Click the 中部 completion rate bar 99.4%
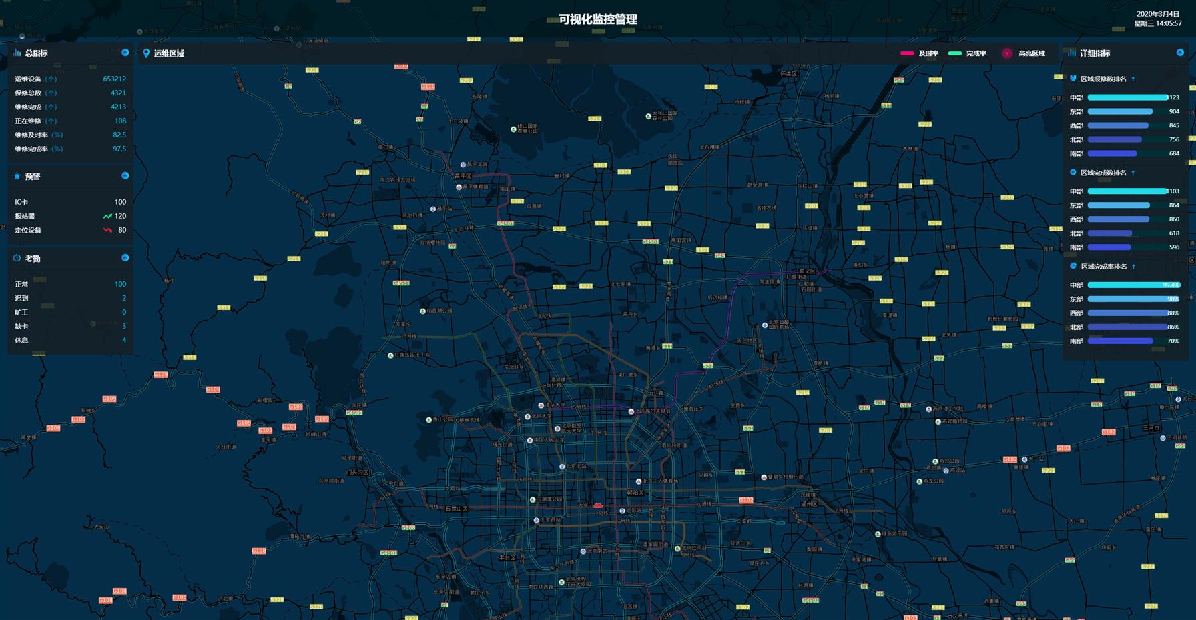 point(1134,285)
